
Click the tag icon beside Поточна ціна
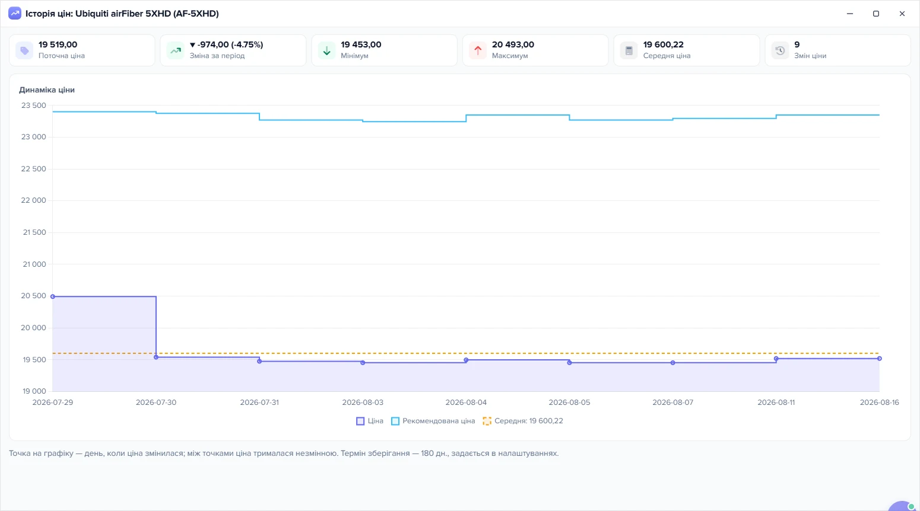24,50
